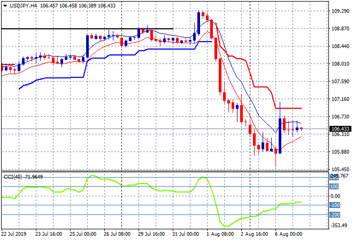Click the CCI -200 level label
The image size is (353, 240).
tap(334, 215)
